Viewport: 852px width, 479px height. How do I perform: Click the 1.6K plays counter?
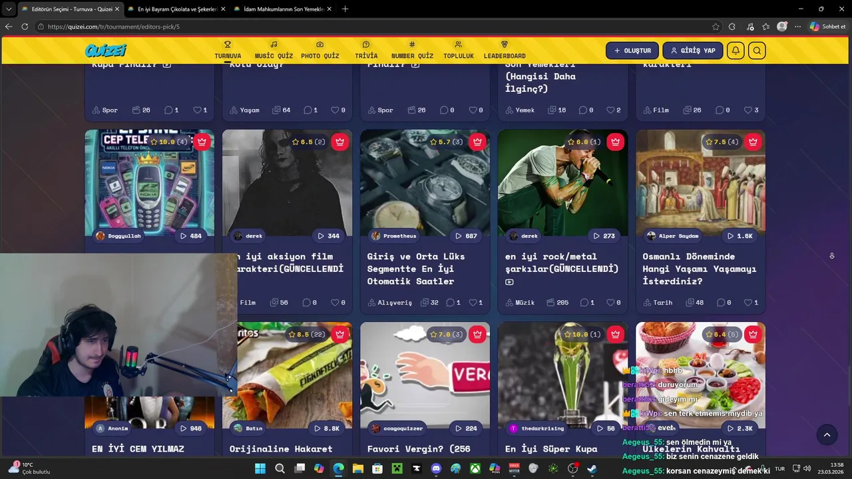(x=741, y=236)
